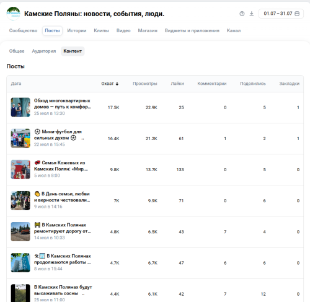The image size is (310, 302).
Task: Click the Семья Кожевых post thumbnail
Action: point(20,169)
